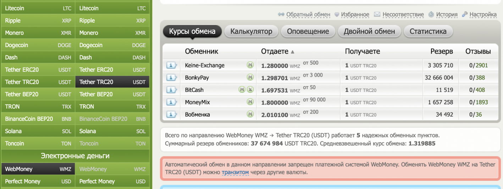Select Toncoin TON in the give column
Image resolution: width=503 pixels, height=189 pixels.
[38, 143]
